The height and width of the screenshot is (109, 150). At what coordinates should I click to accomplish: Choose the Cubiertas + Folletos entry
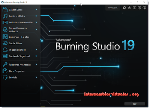pos(19,37)
